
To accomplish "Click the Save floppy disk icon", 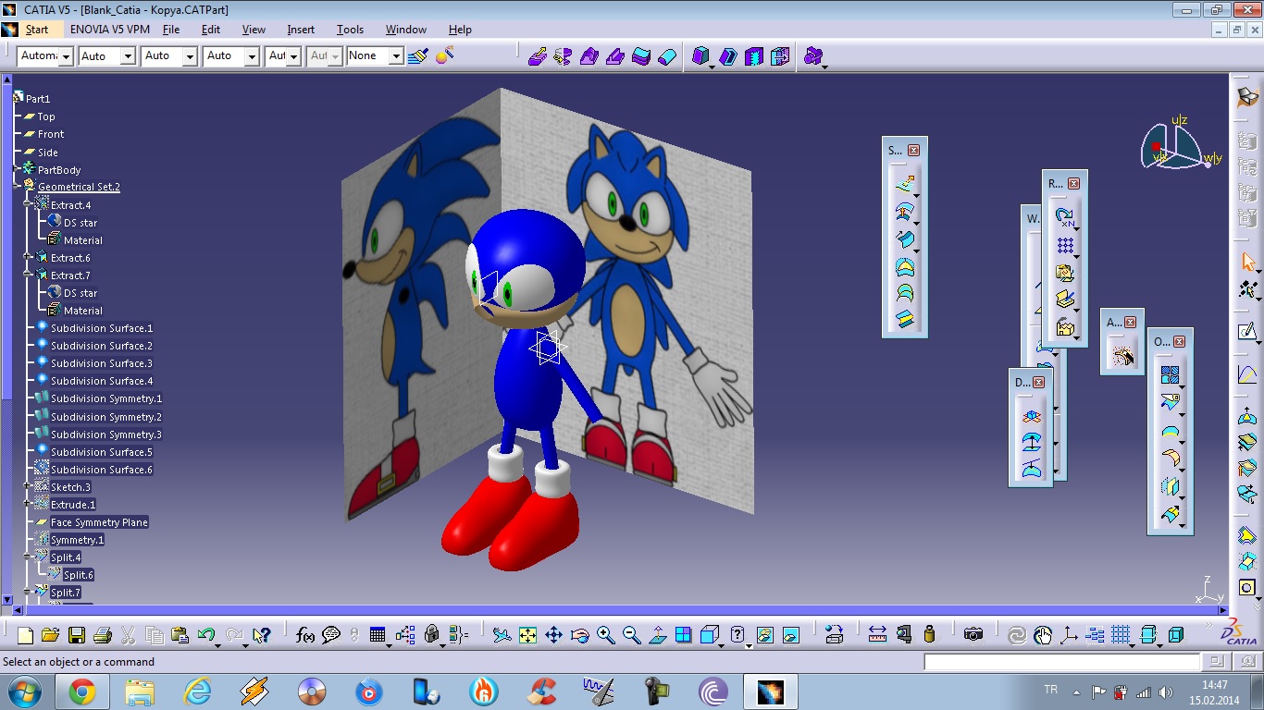I will (x=76, y=635).
